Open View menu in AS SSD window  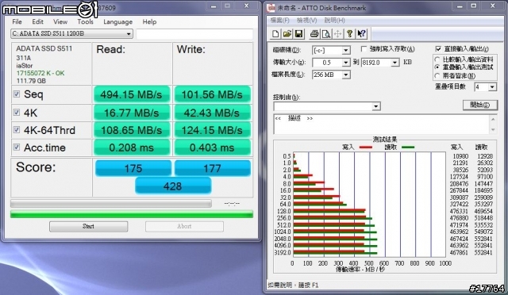coord(60,21)
